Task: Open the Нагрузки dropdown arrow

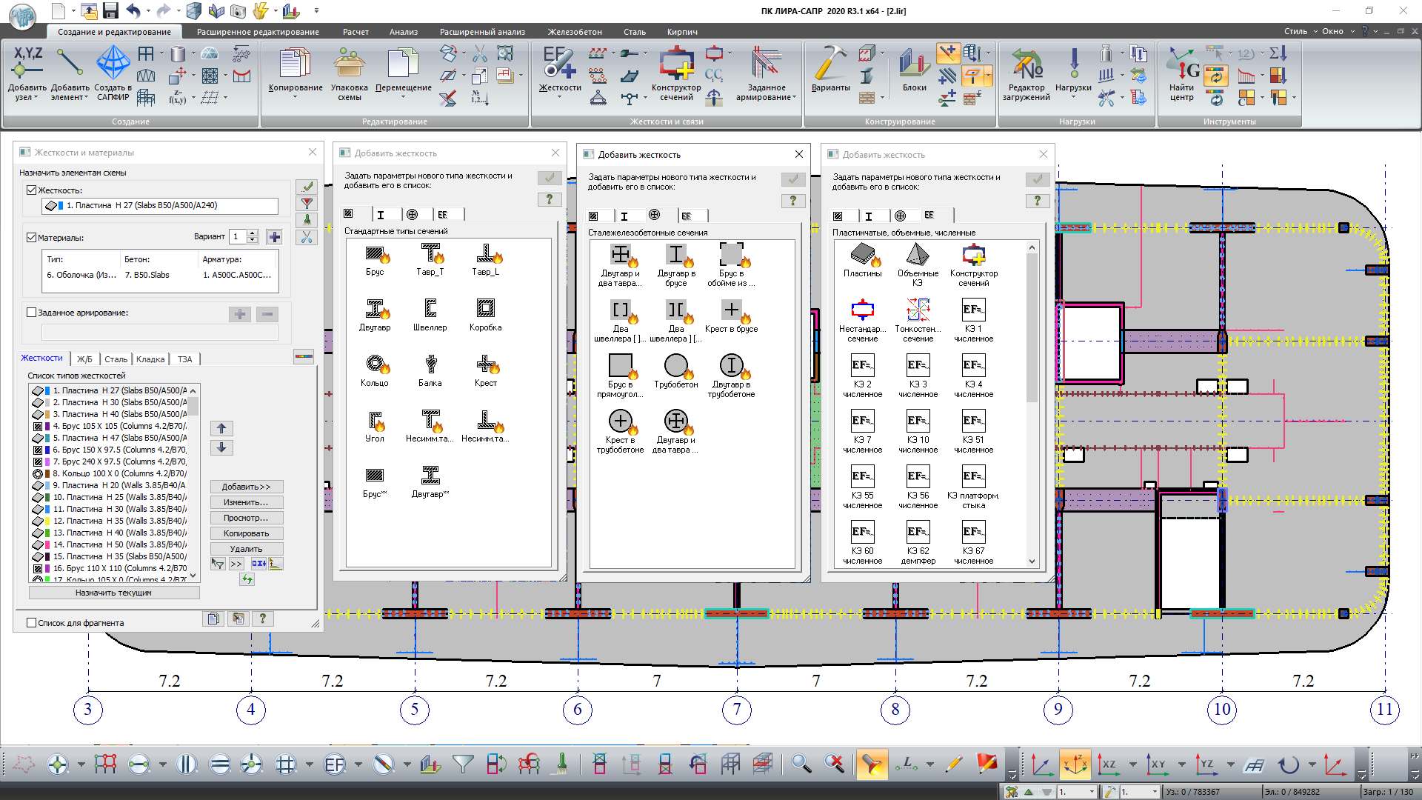Action: 1073,97
